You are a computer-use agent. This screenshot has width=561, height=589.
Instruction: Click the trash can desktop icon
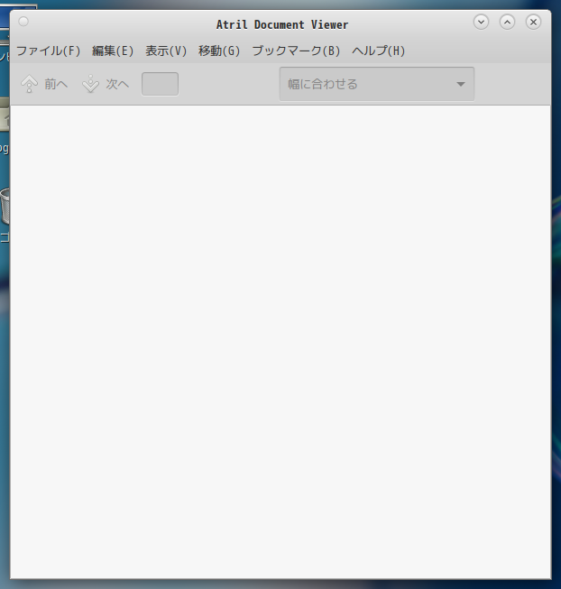[x=5, y=206]
